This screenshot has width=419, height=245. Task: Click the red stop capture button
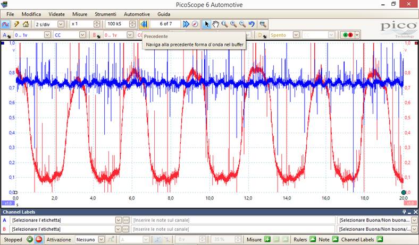pyautogui.click(x=39, y=239)
